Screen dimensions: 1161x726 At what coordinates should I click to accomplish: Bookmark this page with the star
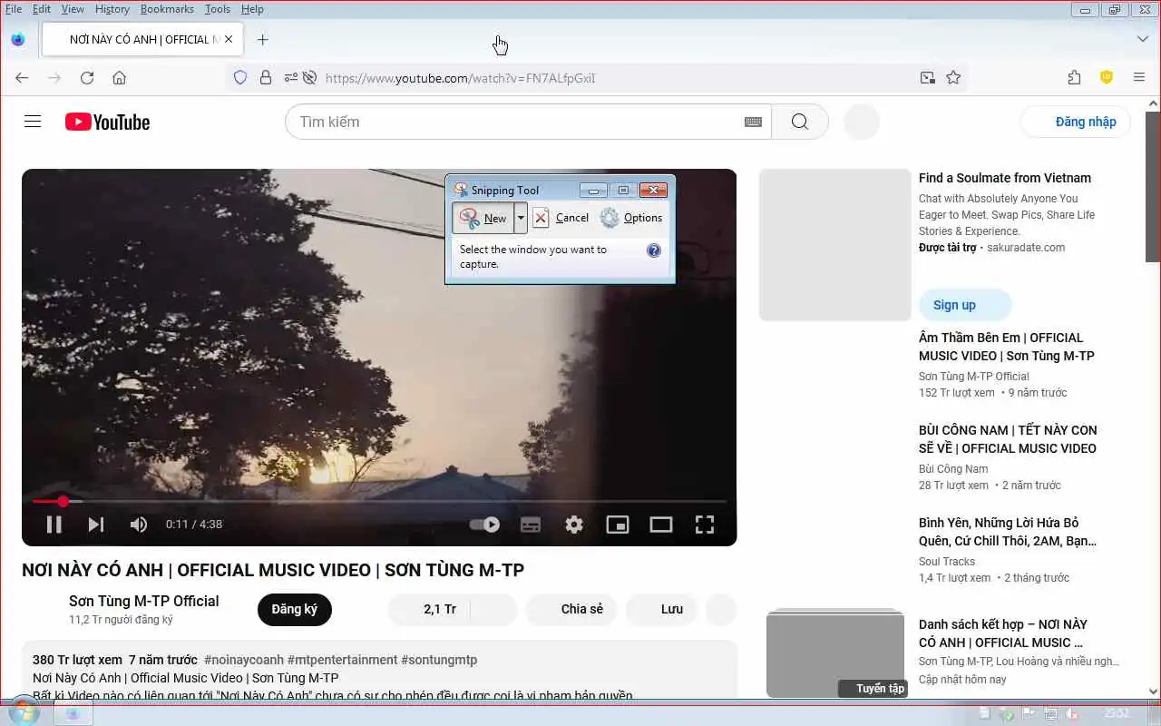(x=953, y=78)
